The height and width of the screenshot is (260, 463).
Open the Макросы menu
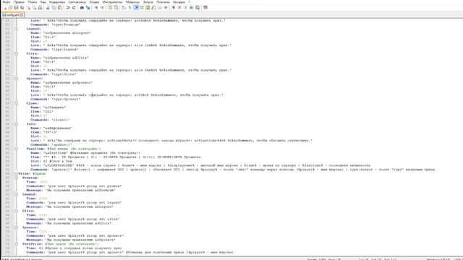pyautogui.click(x=133, y=2)
